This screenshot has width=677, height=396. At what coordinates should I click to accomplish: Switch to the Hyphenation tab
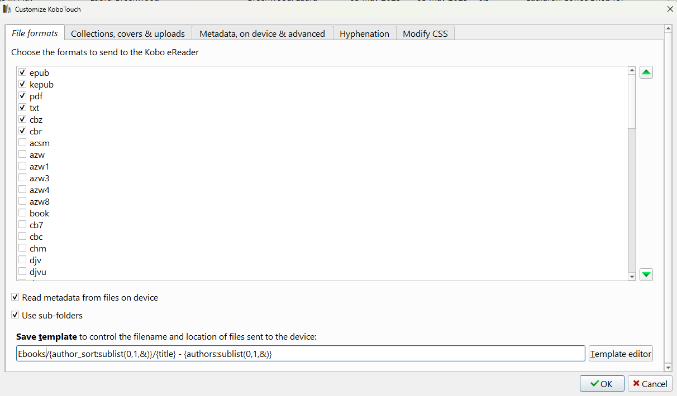(364, 33)
